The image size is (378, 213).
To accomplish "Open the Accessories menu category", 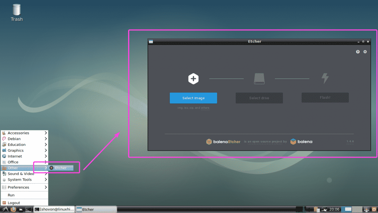I will pyautogui.click(x=24, y=133).
